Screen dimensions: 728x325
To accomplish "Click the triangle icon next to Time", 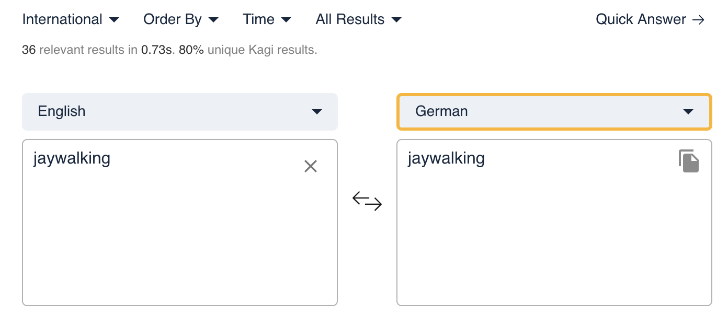I will click(286, 20).
